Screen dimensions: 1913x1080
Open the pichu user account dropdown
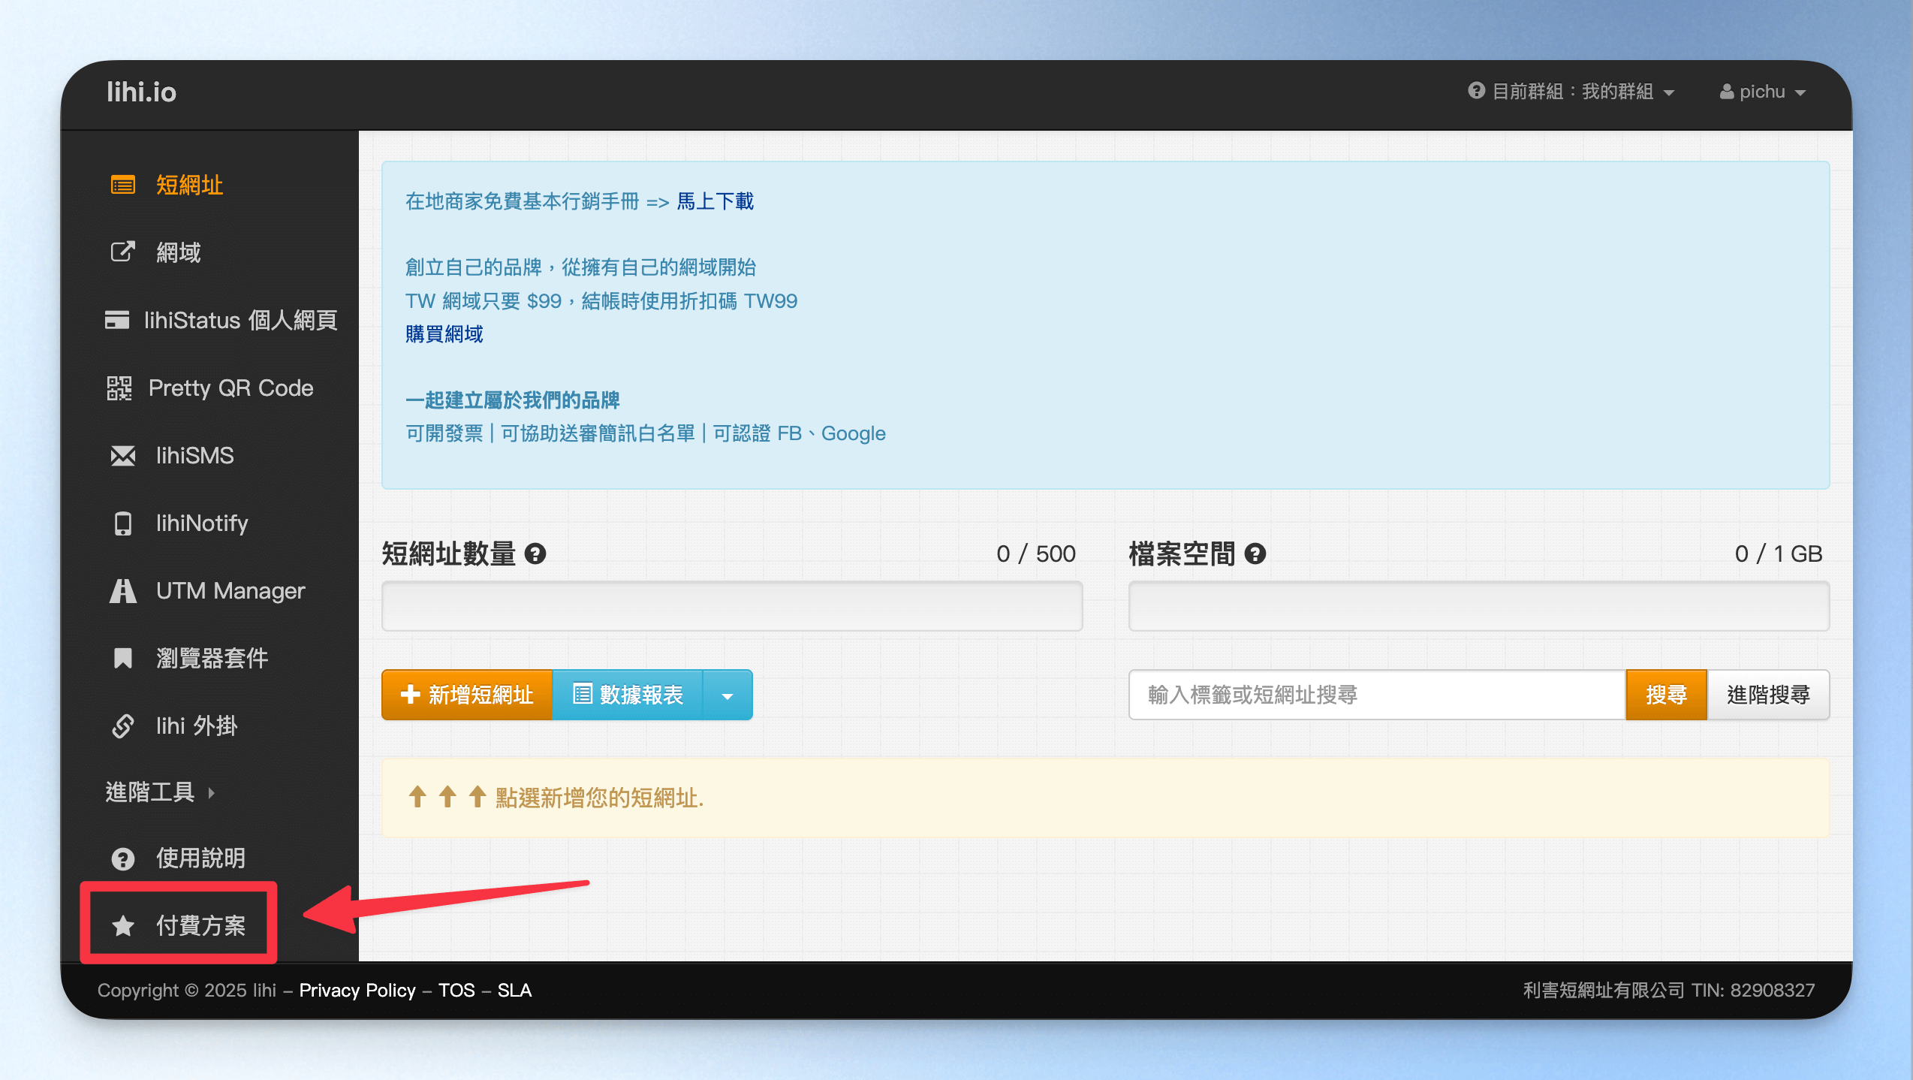tap(1762, 92)
